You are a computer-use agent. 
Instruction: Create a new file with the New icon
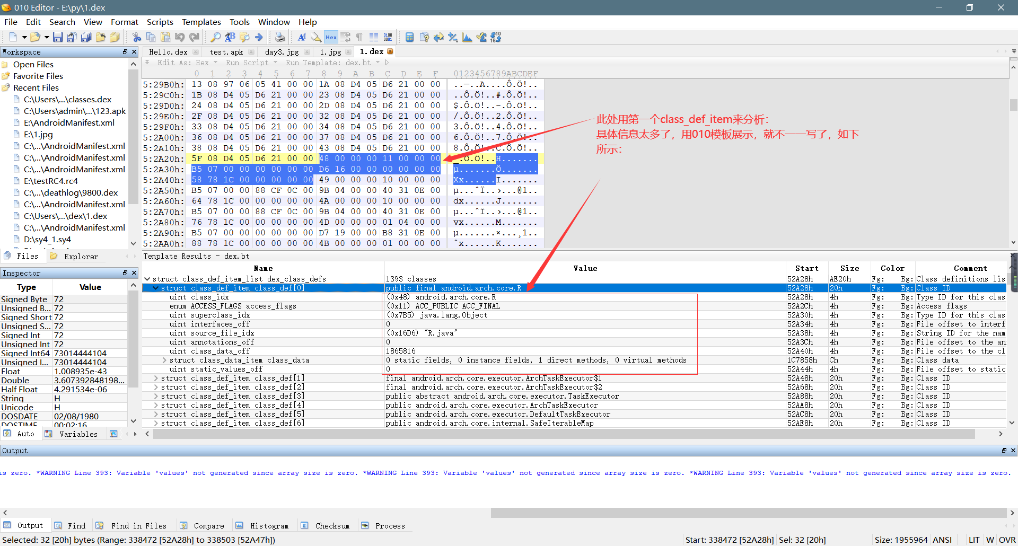point(13,37)
